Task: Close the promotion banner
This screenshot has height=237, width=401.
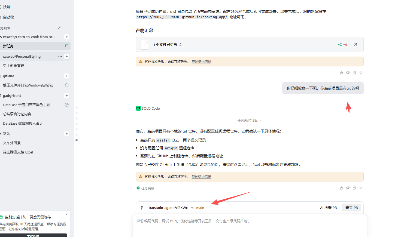Action: tap(66, 214)
